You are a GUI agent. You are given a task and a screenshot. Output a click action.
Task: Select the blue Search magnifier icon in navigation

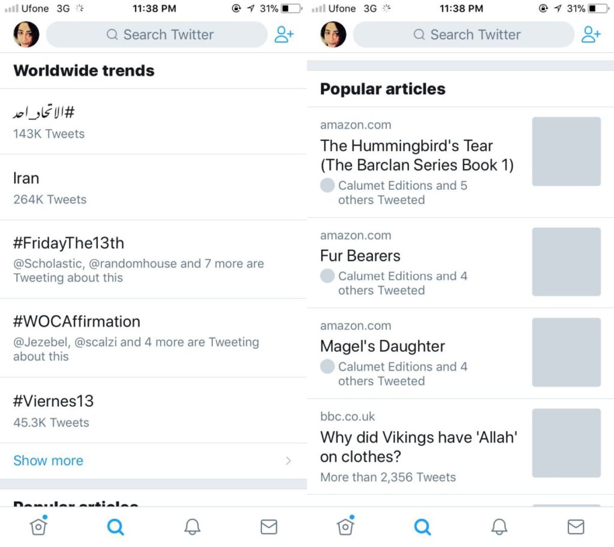115,526
